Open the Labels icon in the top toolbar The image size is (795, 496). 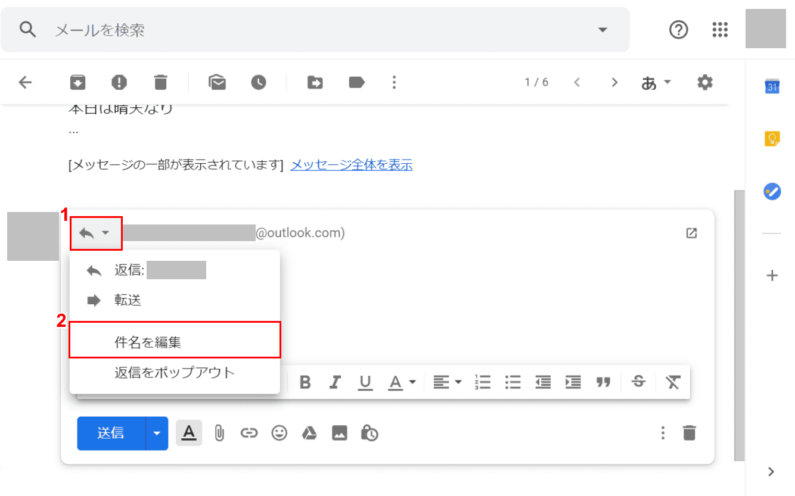pos(356,82)
